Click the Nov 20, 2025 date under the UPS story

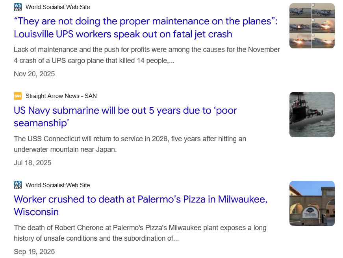[34, 74]
